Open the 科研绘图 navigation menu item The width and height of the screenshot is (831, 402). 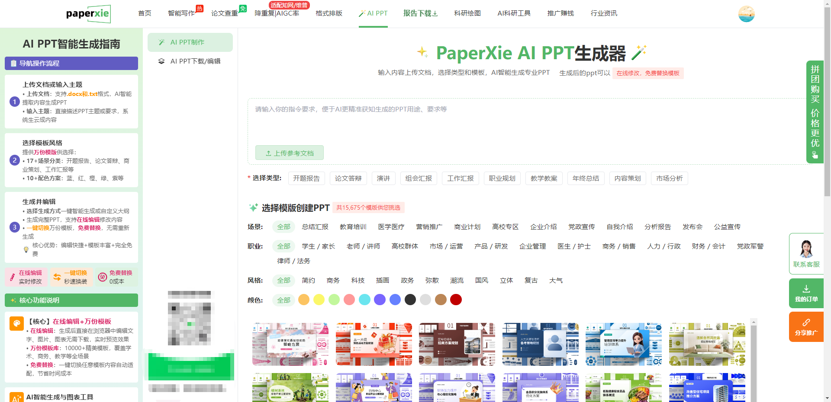(467, 13)
